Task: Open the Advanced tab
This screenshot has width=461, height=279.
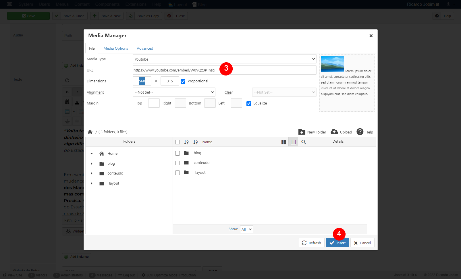Action: [145, 48]
